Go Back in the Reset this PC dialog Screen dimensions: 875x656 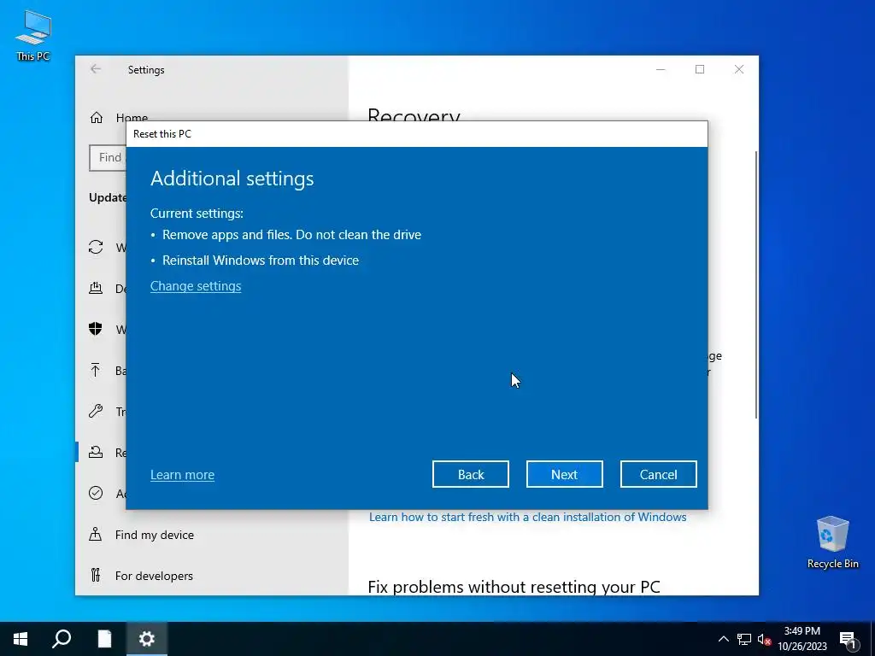pyautogui.click(x=471, y=474)
